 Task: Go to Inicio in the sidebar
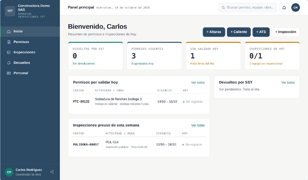tap(30, 31)
